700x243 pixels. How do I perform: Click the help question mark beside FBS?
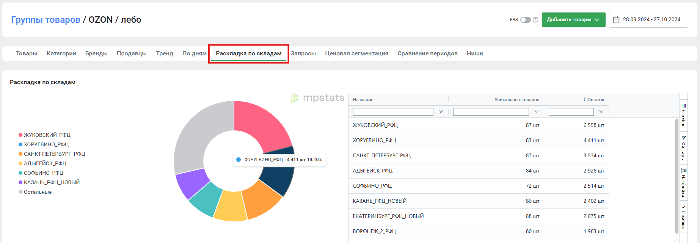tap(535, 20)
